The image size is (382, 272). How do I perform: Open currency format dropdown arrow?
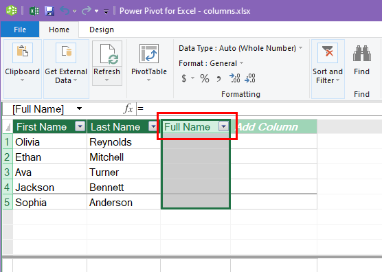click(192, 78)
